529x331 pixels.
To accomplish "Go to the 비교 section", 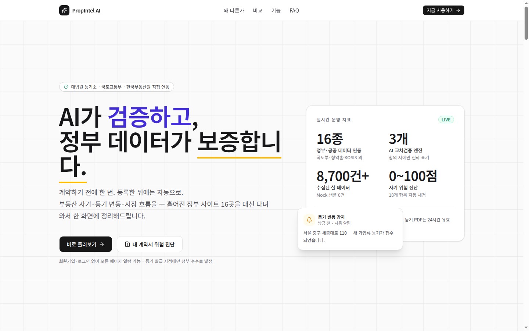I will 258,11.
